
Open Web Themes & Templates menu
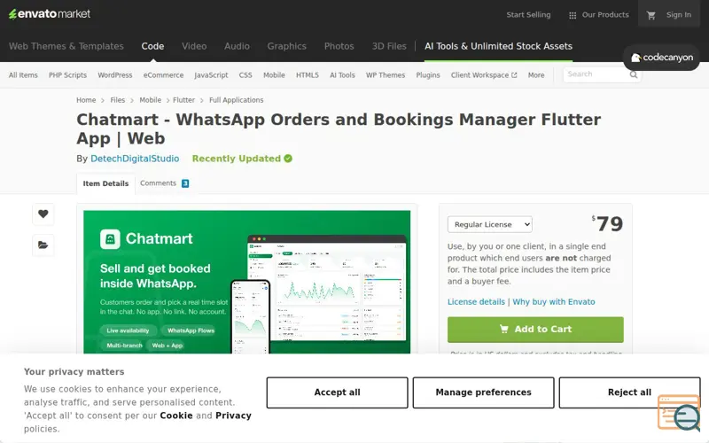pyautogui.click(x=66, y=46)
